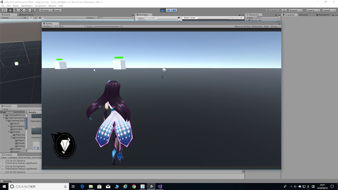338x190 pixels.
Task: Click the Play button
Action: click(163, 10)
